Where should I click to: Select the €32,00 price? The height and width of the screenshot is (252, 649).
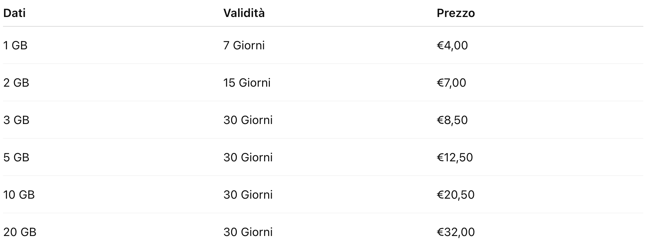pos(456,232)
